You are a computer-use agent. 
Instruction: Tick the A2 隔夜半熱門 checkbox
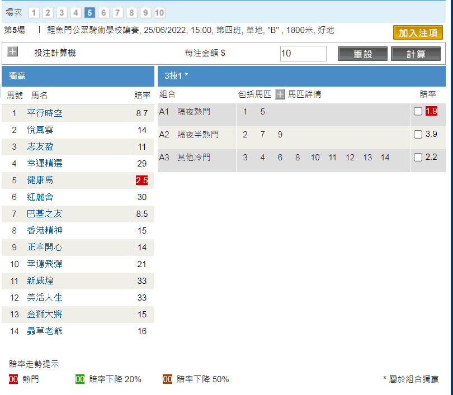tap(418, 134)
